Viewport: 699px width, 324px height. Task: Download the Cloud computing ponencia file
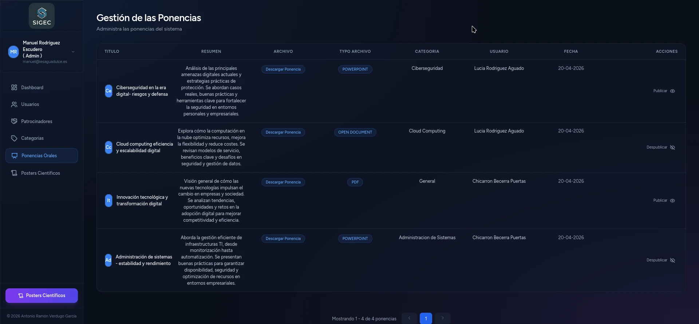tap(283, 133)
